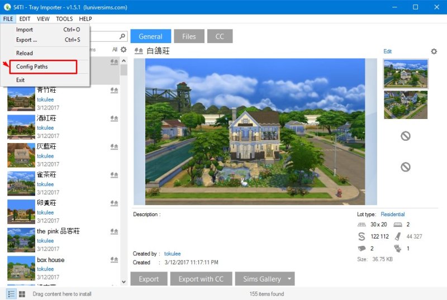This screenshot has height=300, width=447.
Task: Open the preview panel gear settings
Action: 434,51
